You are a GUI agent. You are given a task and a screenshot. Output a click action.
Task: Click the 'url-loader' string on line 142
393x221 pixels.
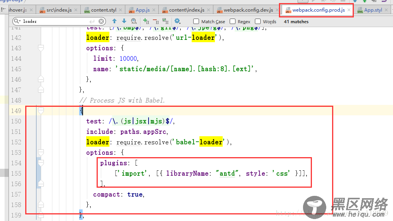pyautogui.click(x=195, y=38)
